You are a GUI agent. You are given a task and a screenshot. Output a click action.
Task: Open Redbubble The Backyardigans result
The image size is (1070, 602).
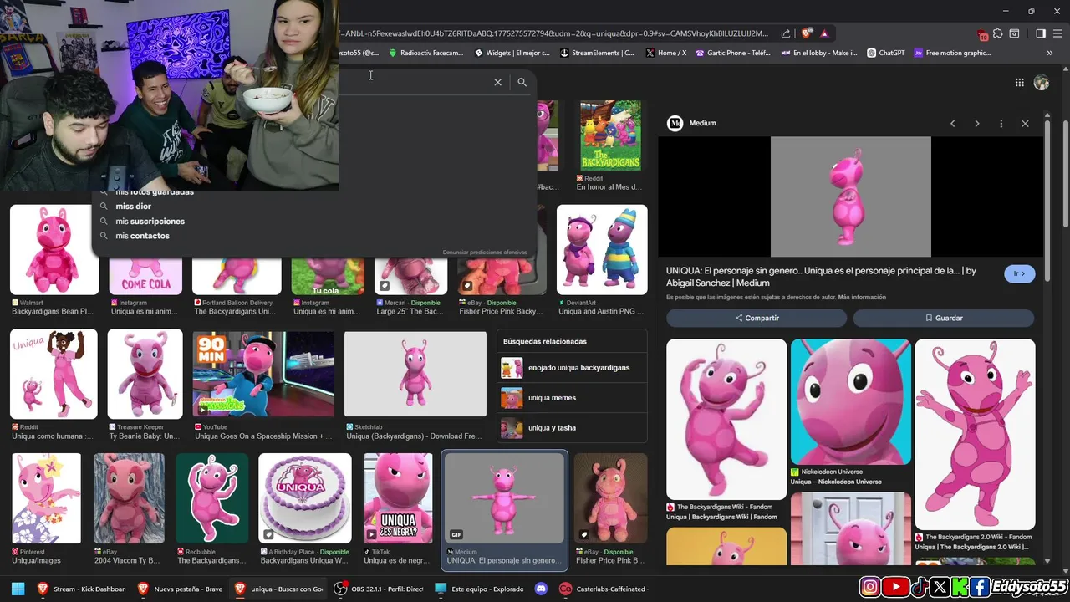pos(212,498)
